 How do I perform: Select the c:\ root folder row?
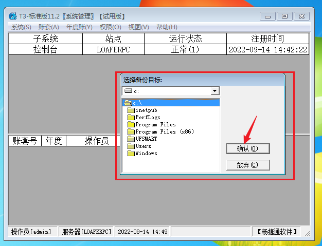pyautogui.click(x=171, y=103)
